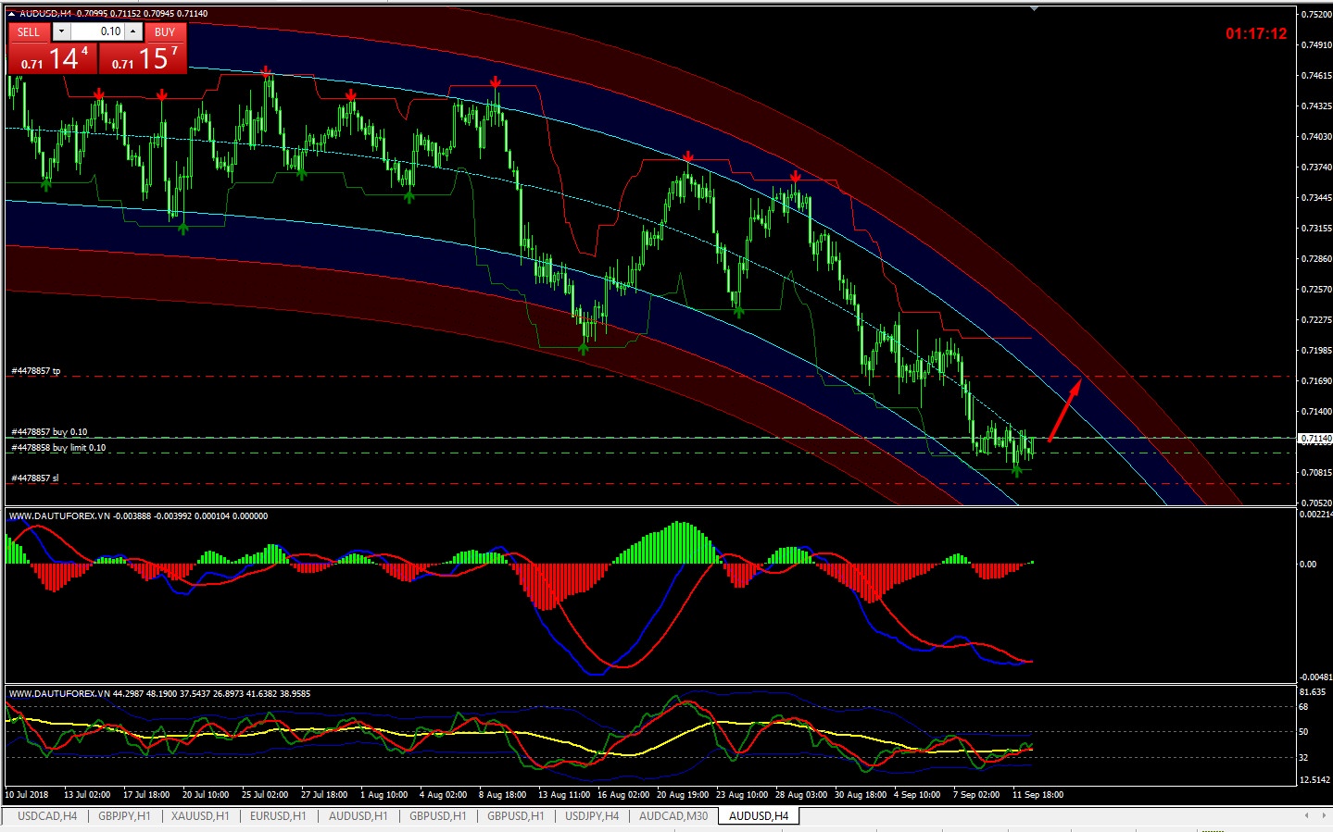Switch to the AUDCAD,M30 chart tab
This screenshot has width=1333, height=832.
[673, 816]
